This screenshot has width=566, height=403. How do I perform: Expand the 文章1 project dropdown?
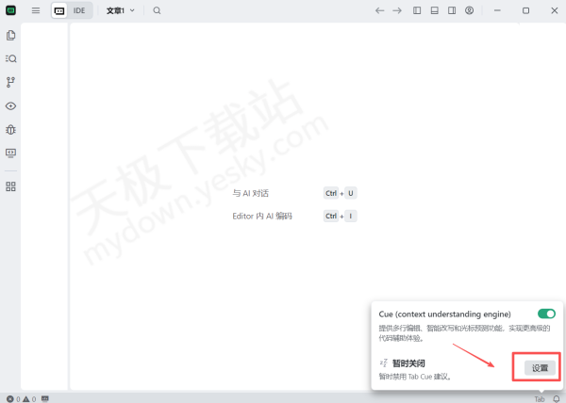coord(120,10)
